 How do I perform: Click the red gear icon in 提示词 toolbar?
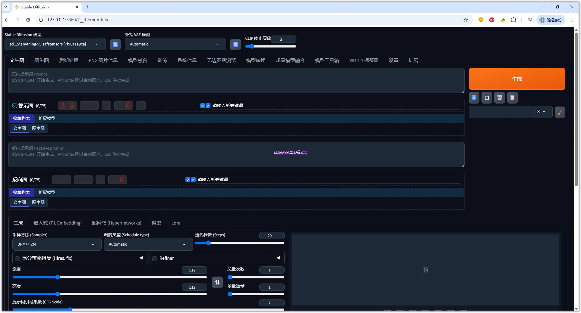coord(72,106)
